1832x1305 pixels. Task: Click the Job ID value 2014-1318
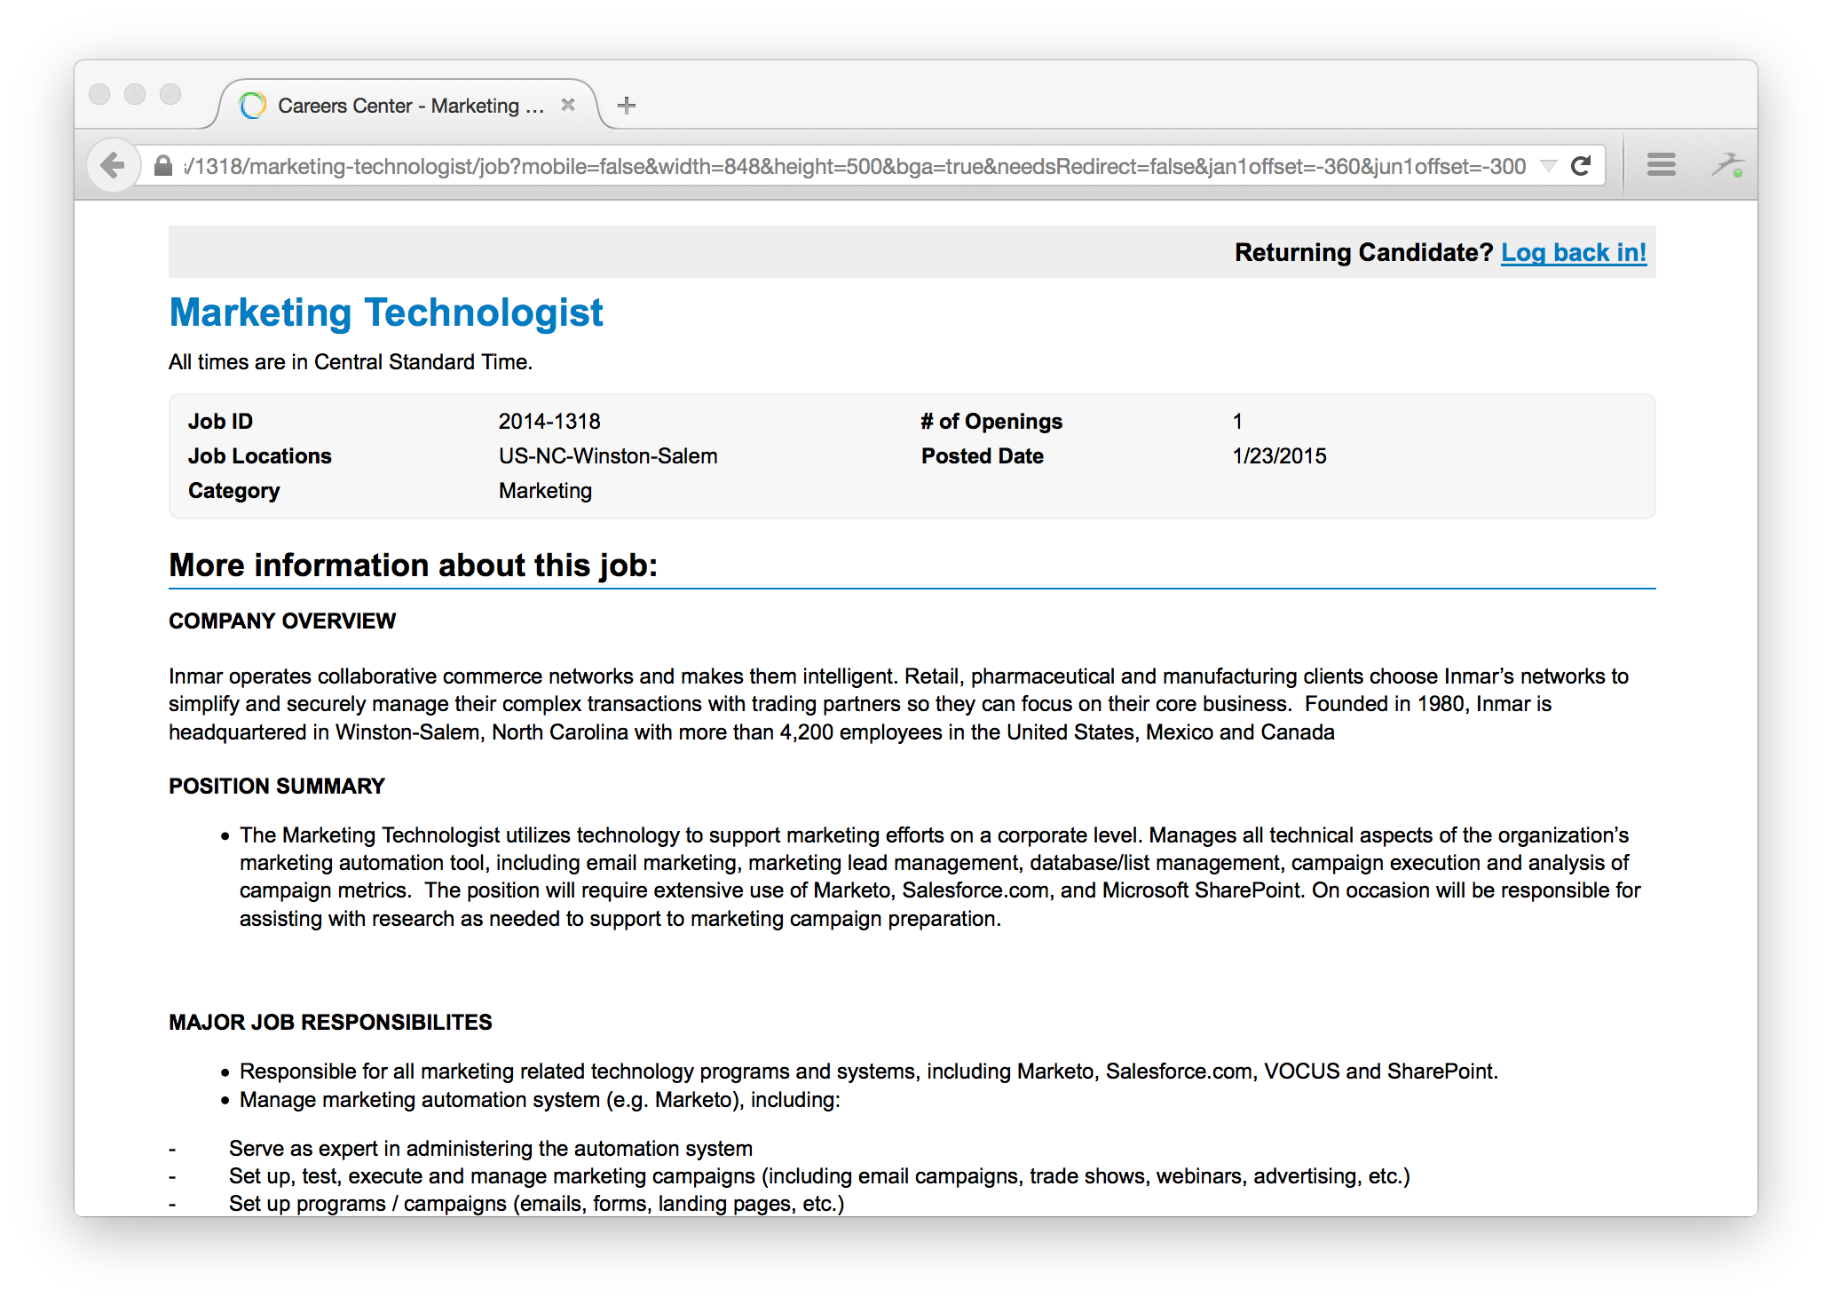coord(549,422)
